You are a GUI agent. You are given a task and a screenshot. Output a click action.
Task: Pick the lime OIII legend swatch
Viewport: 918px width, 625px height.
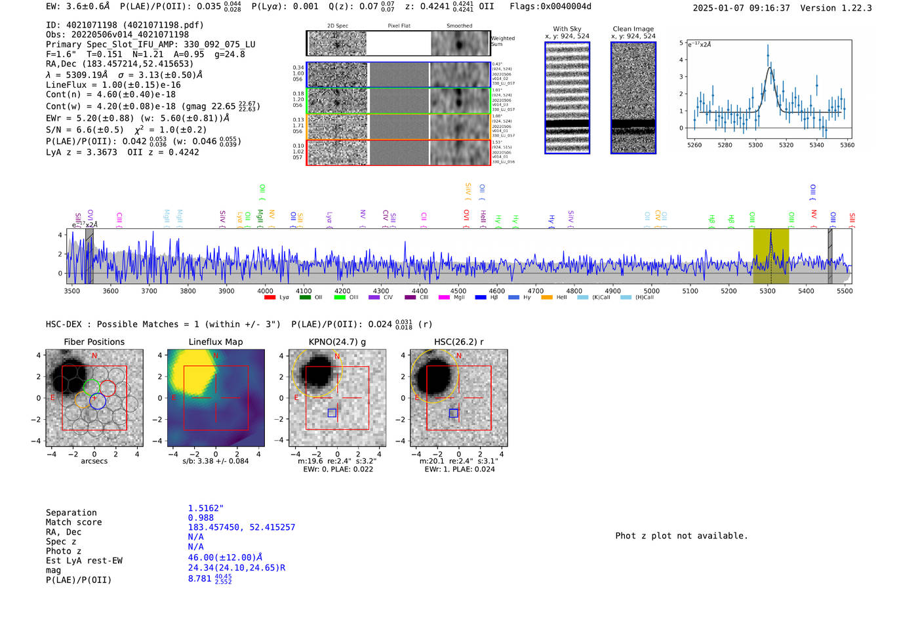point(340,298)
